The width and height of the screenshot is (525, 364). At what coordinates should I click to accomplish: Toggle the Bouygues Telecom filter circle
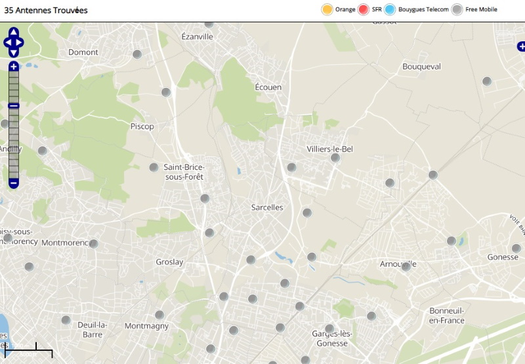click(390, 9)
